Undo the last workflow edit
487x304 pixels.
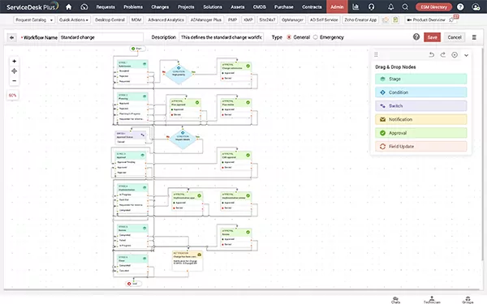(x=432, y=55)
